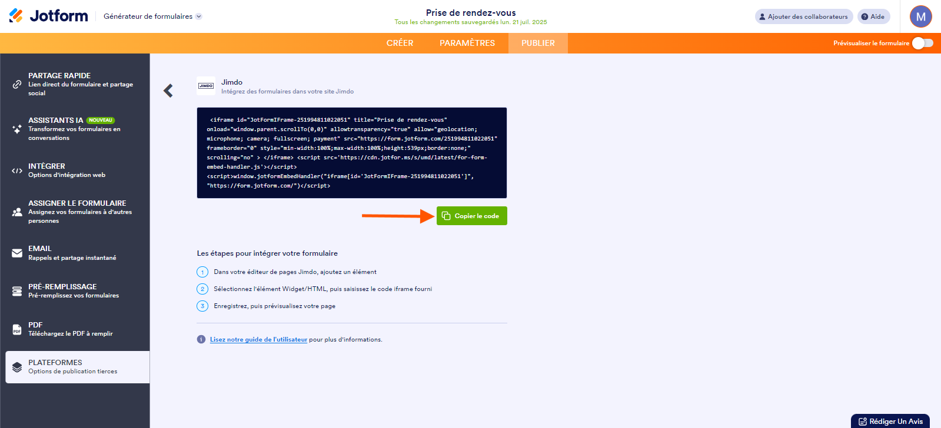
Task: Click inside the iframe embed code box
Action: click(x=352, y=153)
